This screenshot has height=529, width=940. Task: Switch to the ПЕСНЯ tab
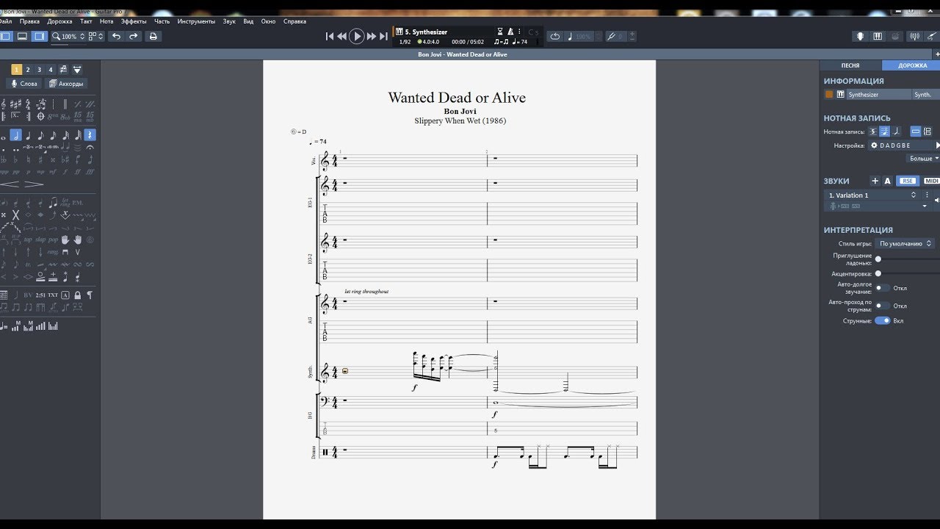[x=850, y=65]
